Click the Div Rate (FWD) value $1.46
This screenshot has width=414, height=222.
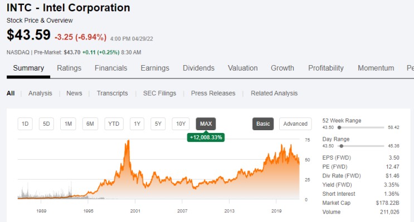(392, 176)
